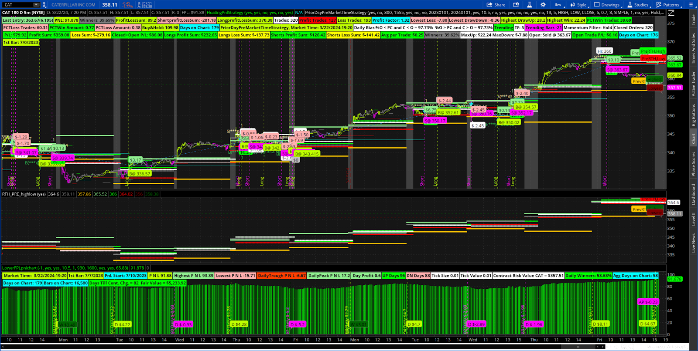Open chart settings gear icon
This screenshot has width=698, height=351.
click(543, 5)
